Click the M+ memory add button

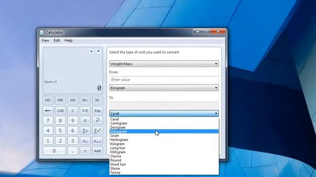[x=85, y=100]
